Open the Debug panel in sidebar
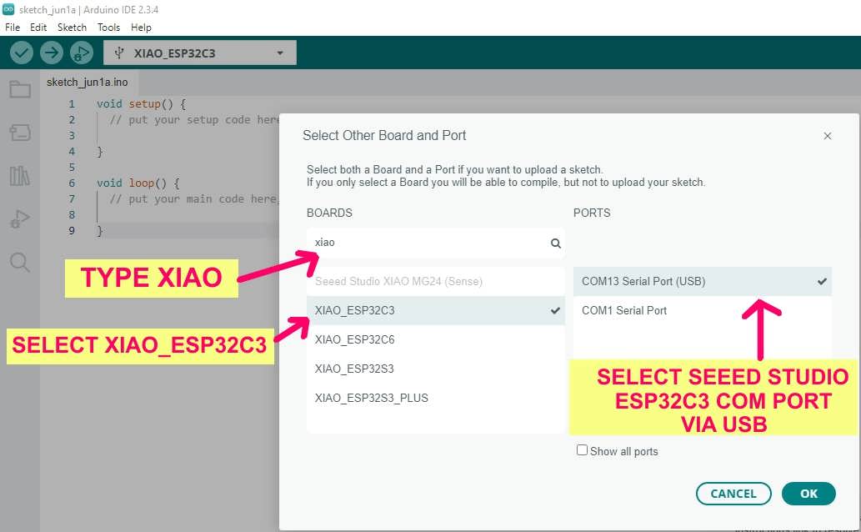861x532 pixels. [x=20, y=218]
